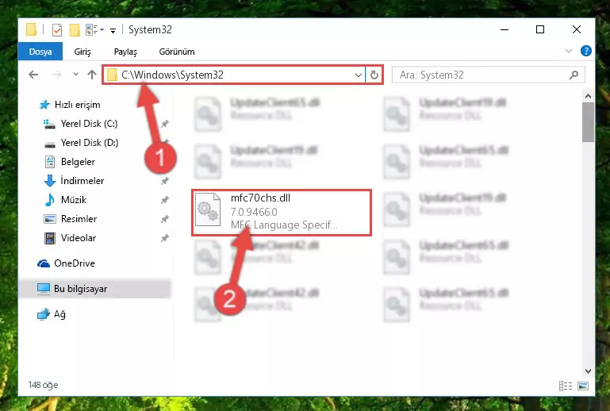Select Hızlı erişim in navigation pane

[70, 105]
